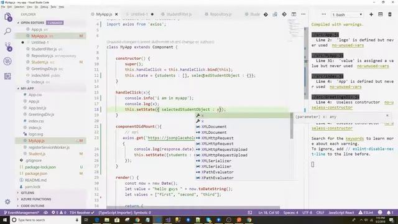Switch to the Untitled-1 tab
This screenshot has width=398, height=224.
[139, 14]
